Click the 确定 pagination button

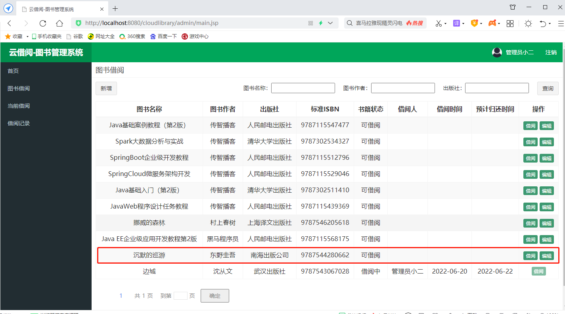coord(215,296)
